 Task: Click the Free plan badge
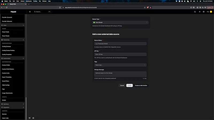(208, 12)
